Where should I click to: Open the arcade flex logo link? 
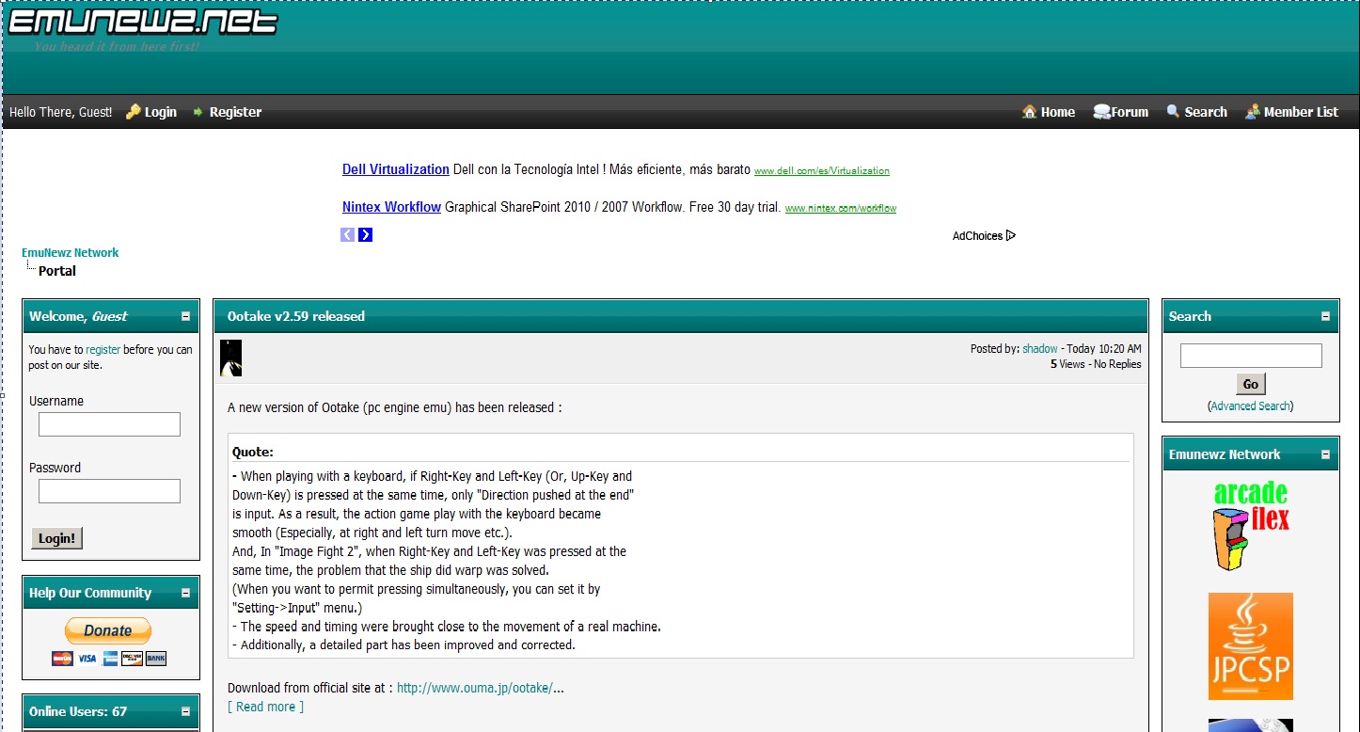pyautogui.click(x=1251, y=525)
